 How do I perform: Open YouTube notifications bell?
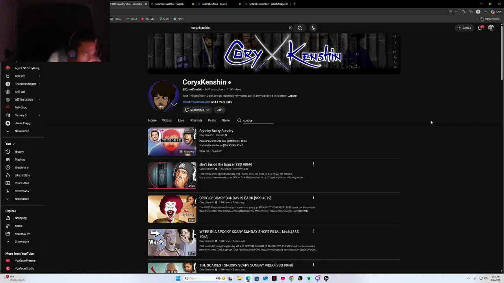[480, 28]
